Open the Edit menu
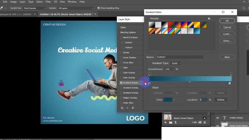The width and height of the screenshot is (249, 140). pyautogui.click(x=5, y=2)
